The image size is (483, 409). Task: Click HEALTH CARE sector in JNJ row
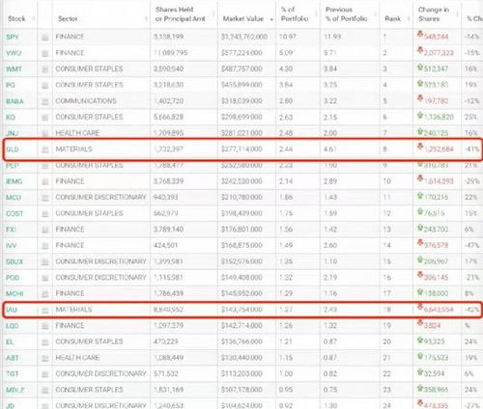tap(77, 133)
